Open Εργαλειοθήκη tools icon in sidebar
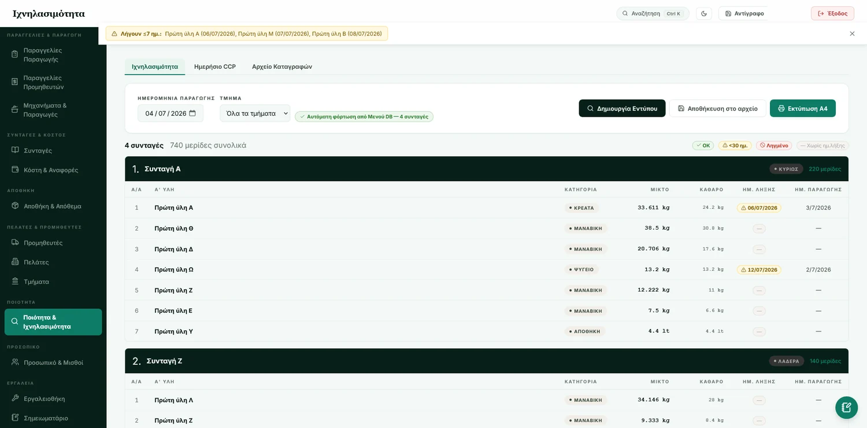This screenshot has height=428, width=867. (15, 399)
